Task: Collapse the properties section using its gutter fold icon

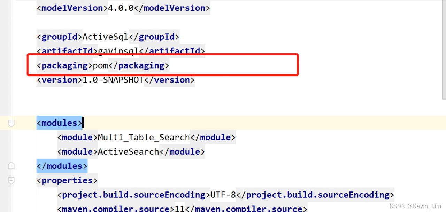Action: tap(11, 181)
